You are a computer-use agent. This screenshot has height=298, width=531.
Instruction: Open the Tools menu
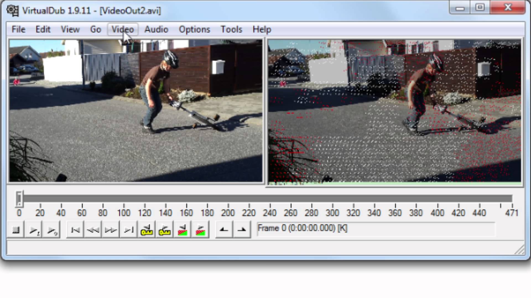coord(231,29)
